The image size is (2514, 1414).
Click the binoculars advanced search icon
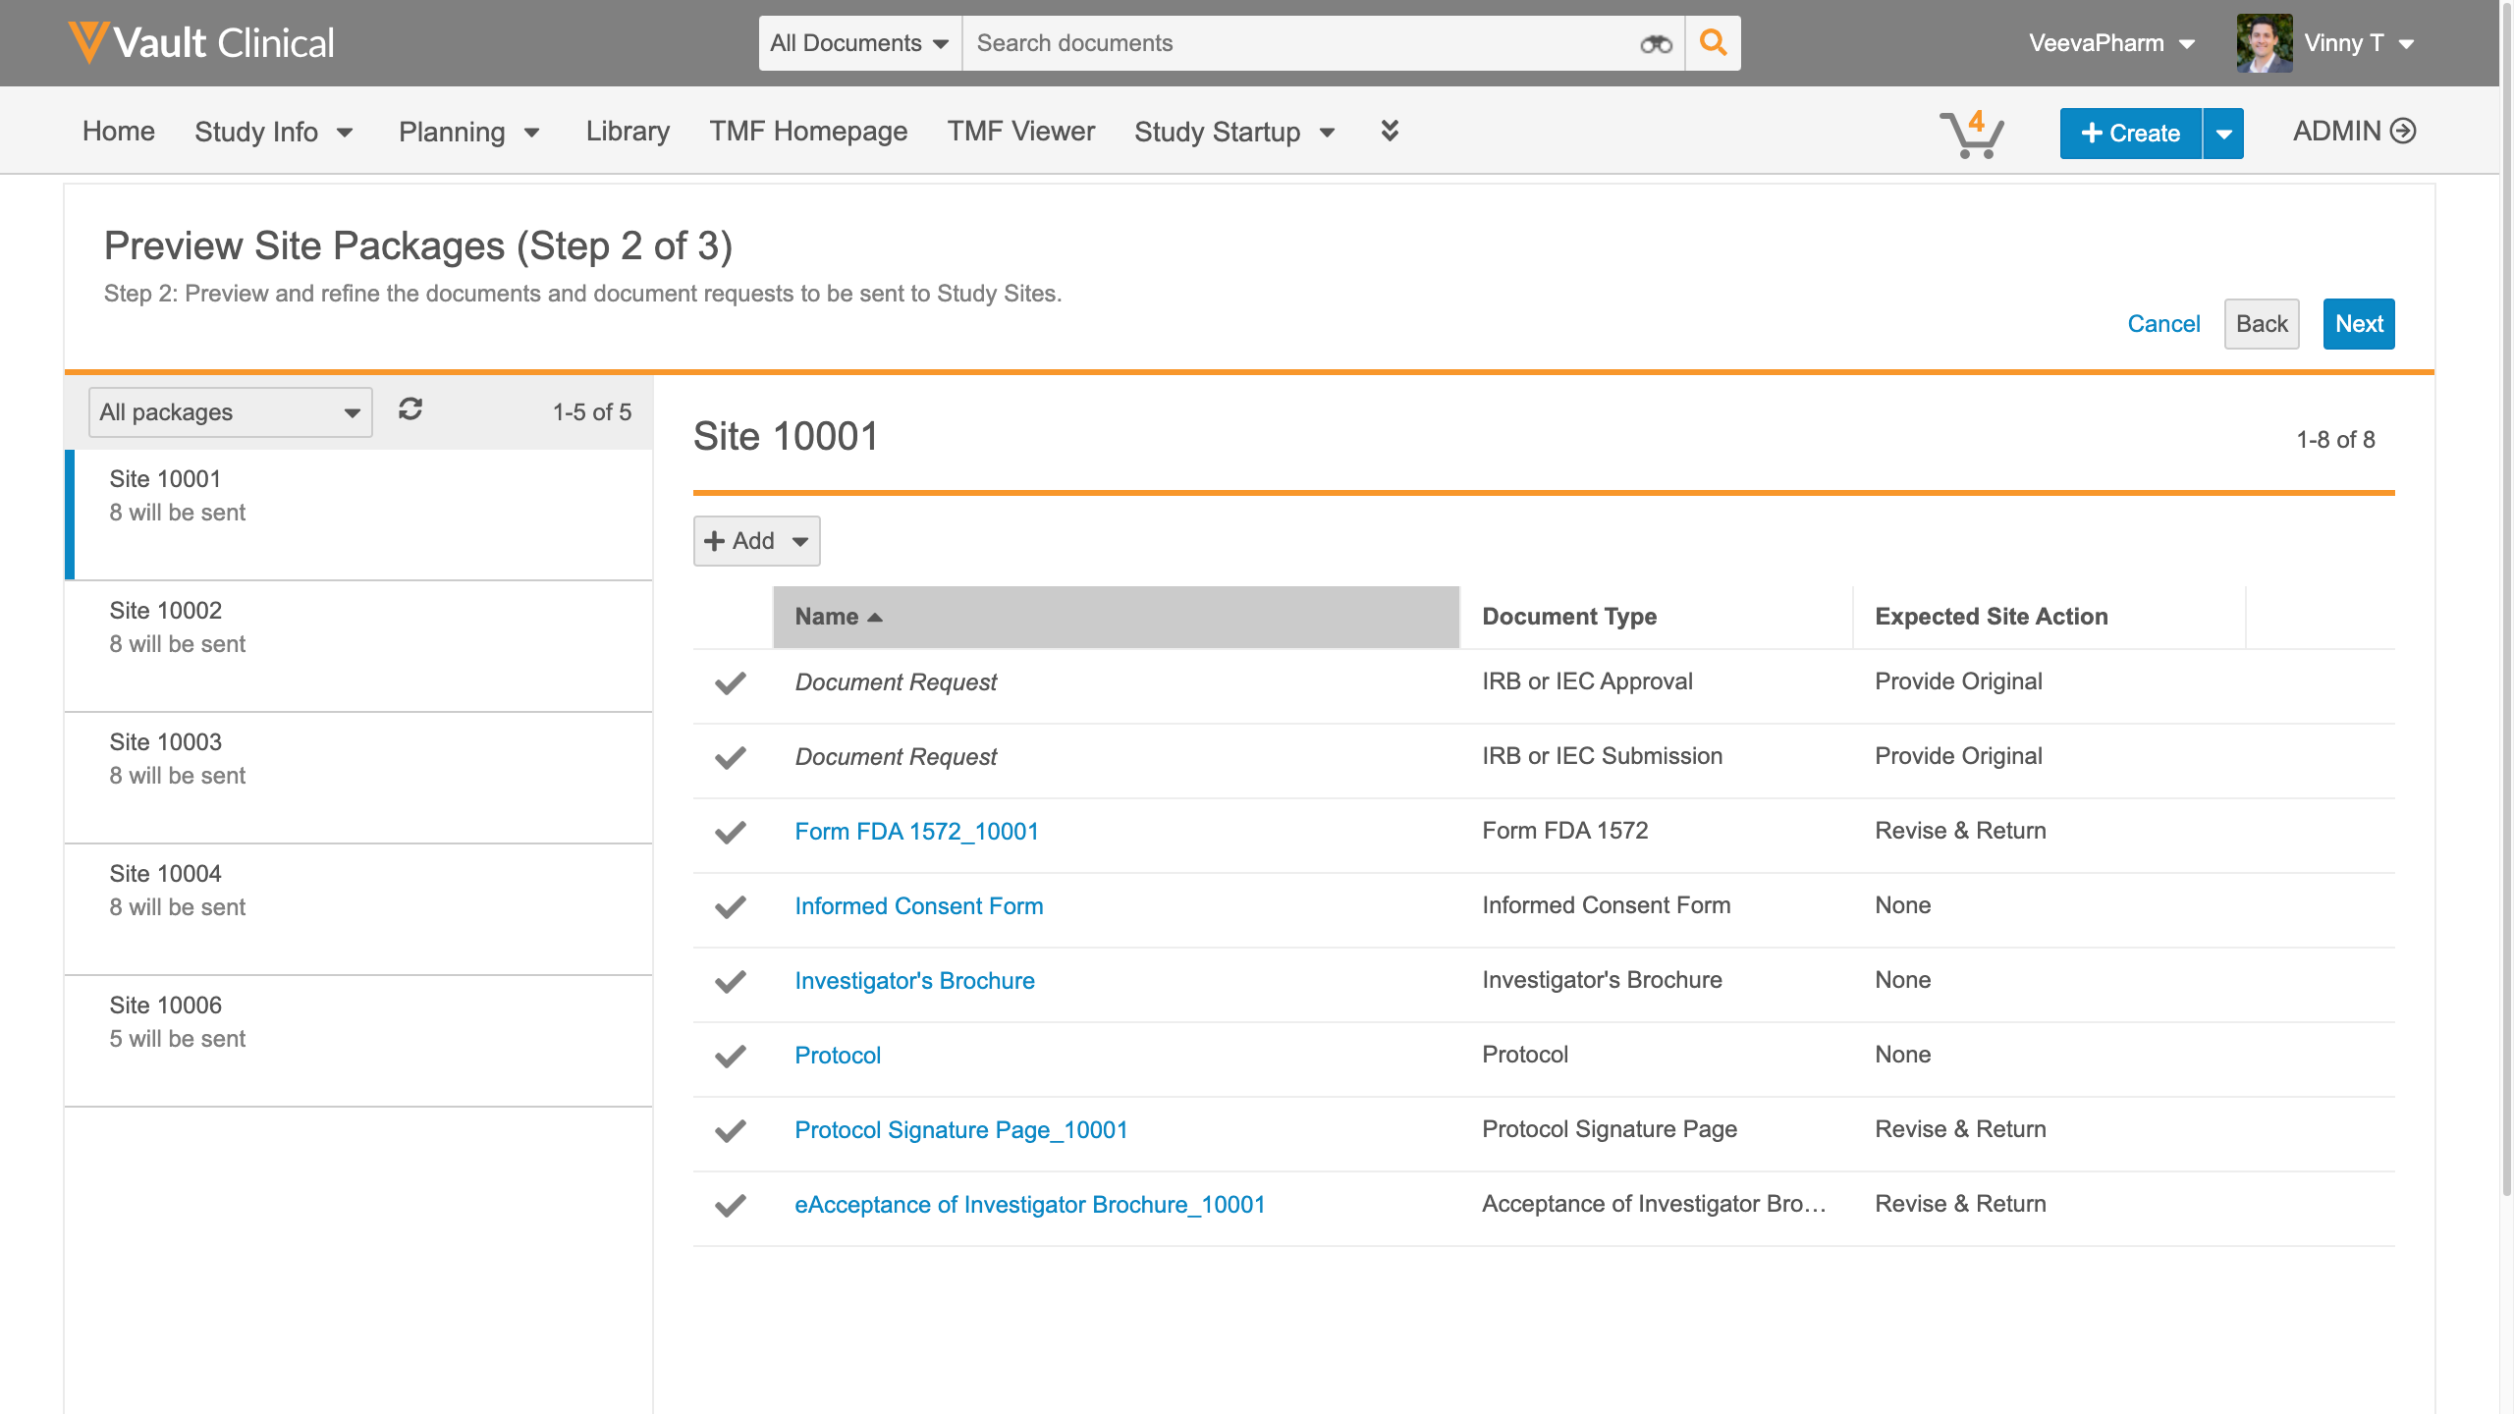coord(1656,43)
